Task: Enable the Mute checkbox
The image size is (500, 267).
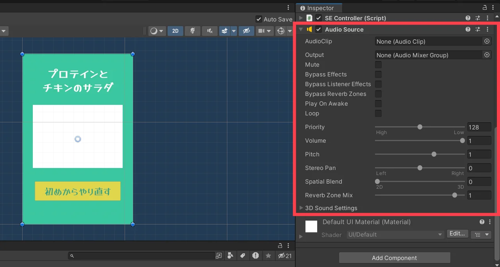Action: [378, 65]
